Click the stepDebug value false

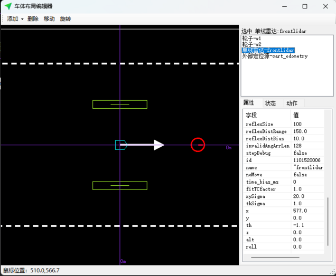300,153
